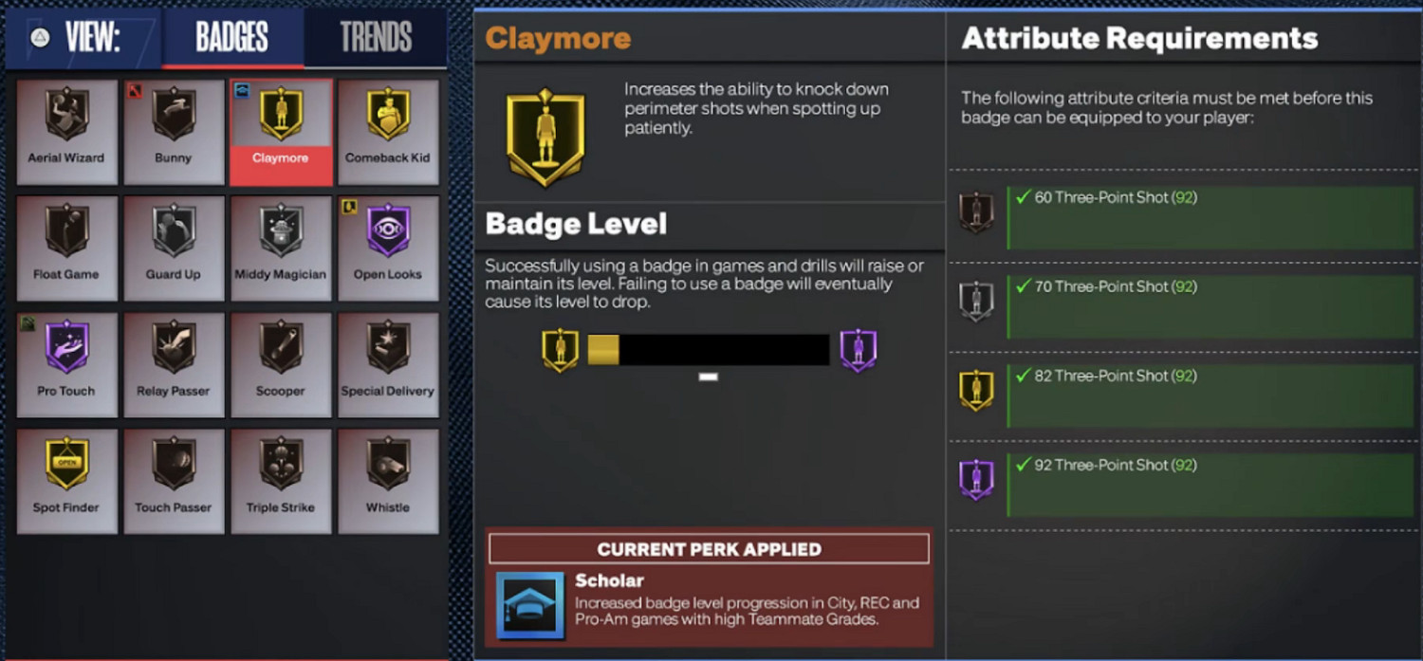The image size is (1423, 661).
Task: Select the Triple Strike badge
Action: click(x=281, y=482)
